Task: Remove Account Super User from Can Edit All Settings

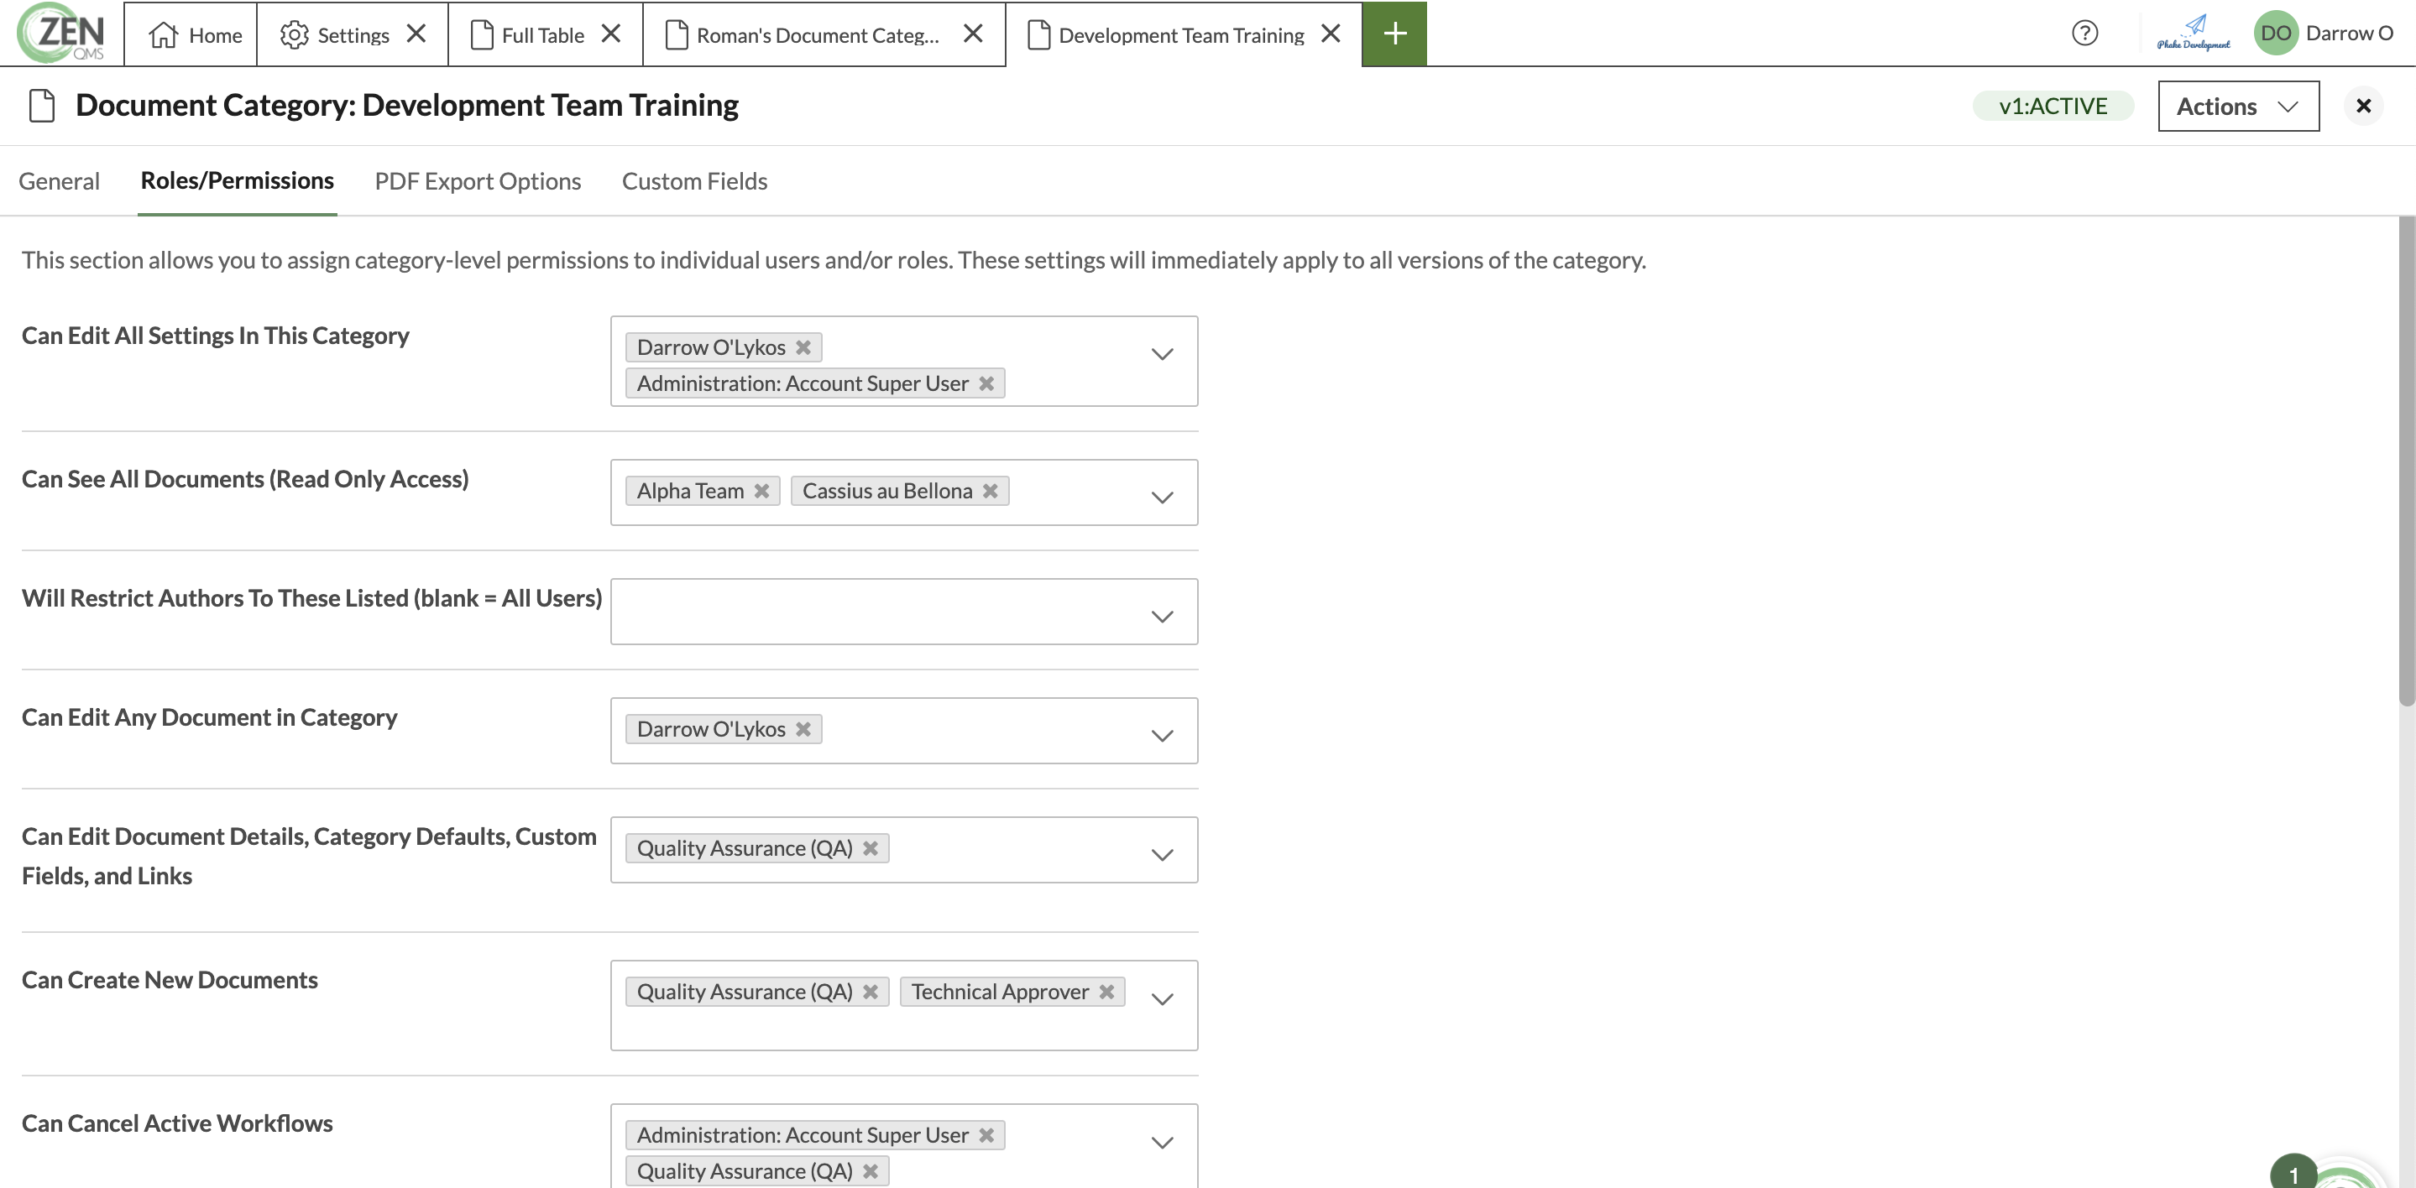Action: pos(986,383)
